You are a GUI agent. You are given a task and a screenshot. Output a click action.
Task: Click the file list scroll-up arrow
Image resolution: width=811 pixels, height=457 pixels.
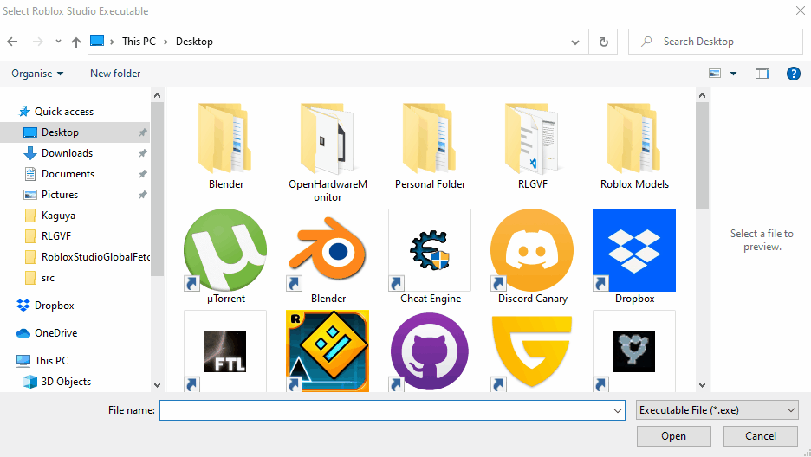702,95
